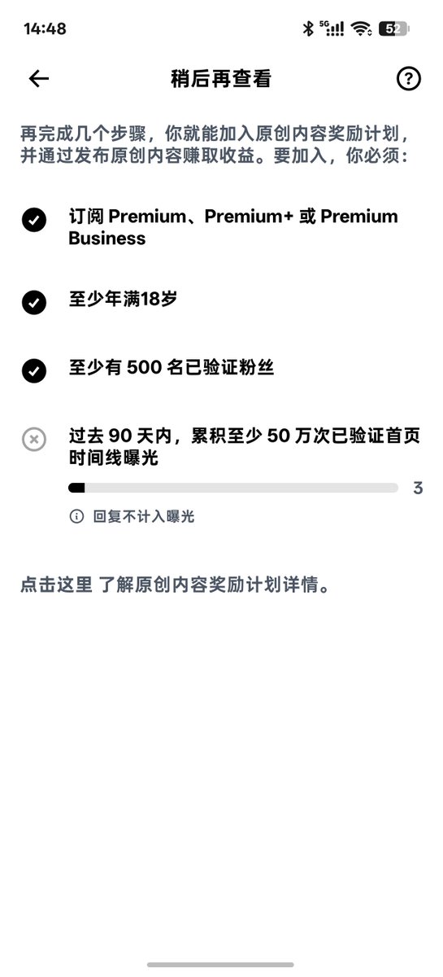This screenshot has width=443, height=977.
Task: Tap the X status icon for impressions requirement
Action: point(33,440)
